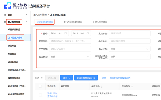Screen dimensions: 161x100
Task: Click the 委托单位 column header
Action: click(65, 86)
